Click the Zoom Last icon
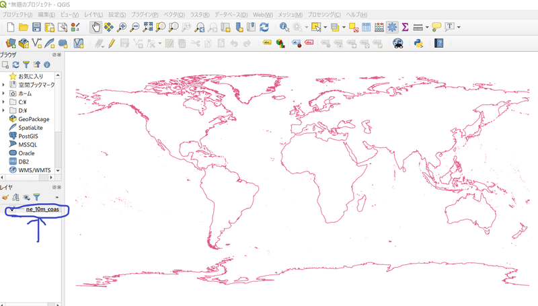 coord(199,27)
